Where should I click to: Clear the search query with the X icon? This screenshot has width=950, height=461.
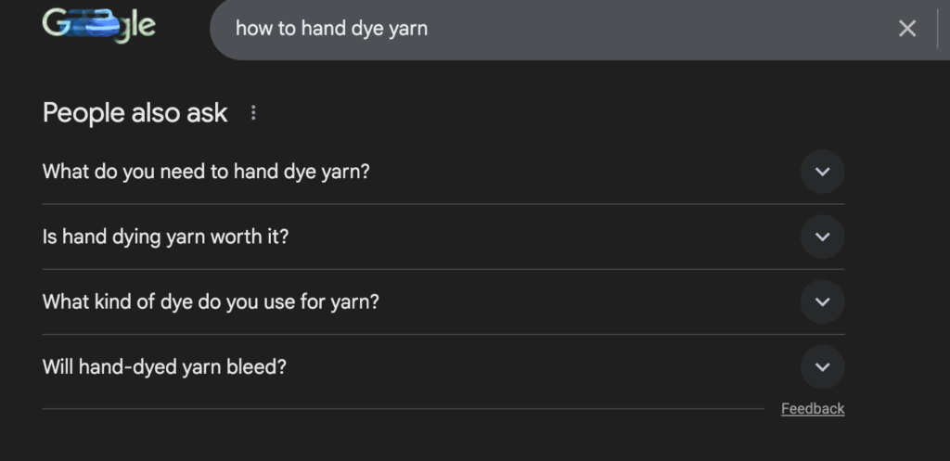click(907, 29)
